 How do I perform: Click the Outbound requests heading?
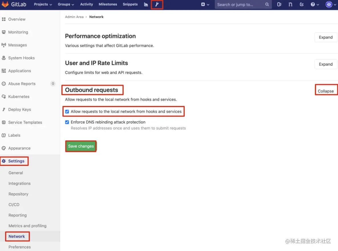point(91,90)
